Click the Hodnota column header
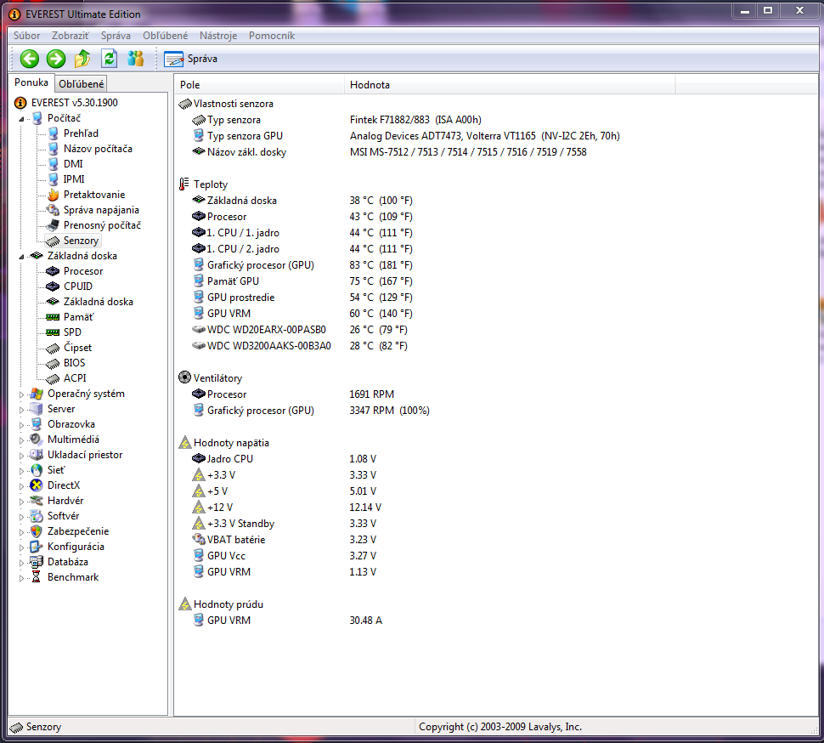The width and height of the screenshot is (824, 743). (x=510, y=85)
